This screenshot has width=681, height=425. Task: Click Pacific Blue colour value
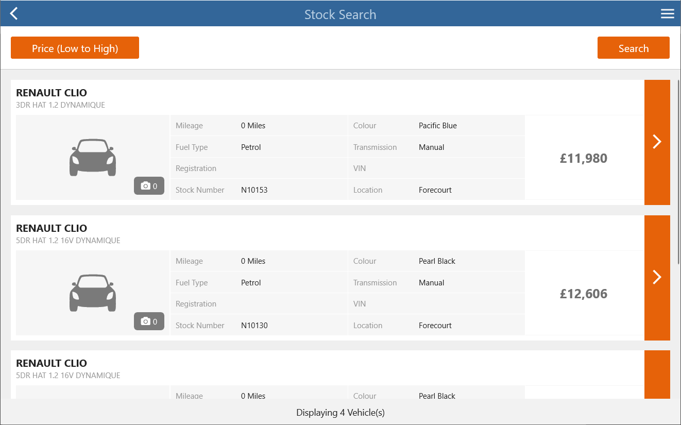click(438, 126)
